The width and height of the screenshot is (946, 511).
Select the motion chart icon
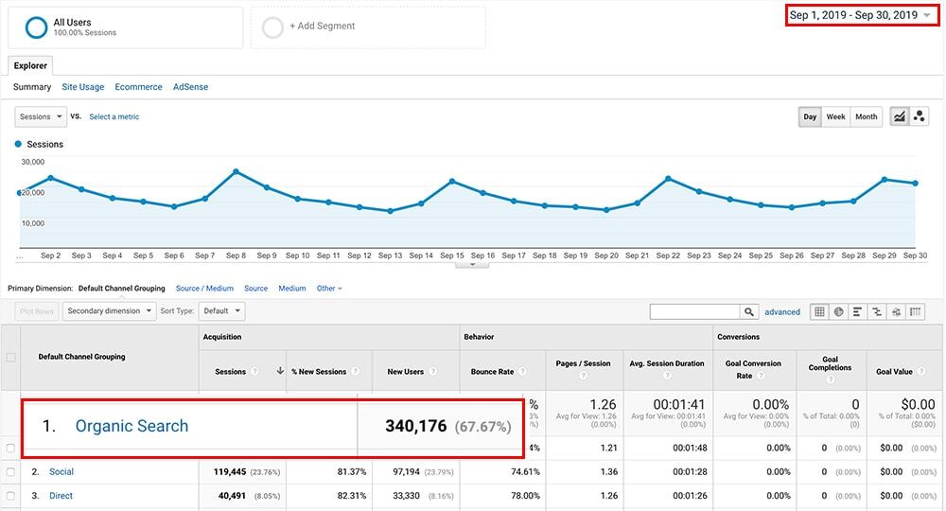[919, 117]
